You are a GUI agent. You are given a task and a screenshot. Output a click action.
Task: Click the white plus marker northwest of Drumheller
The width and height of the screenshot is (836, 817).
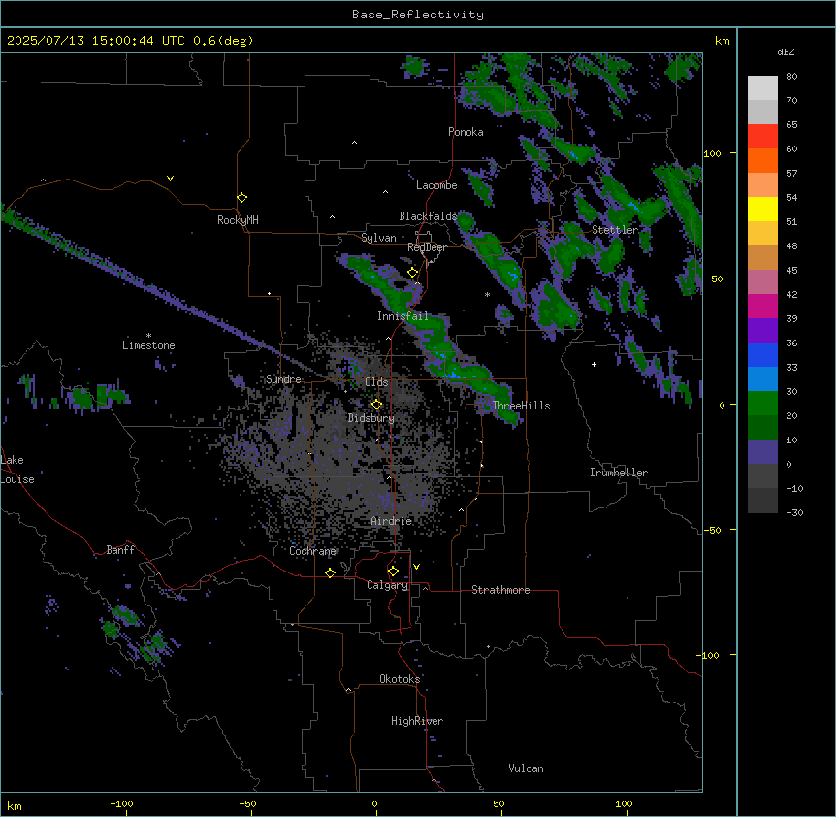(x=594, y=364)
